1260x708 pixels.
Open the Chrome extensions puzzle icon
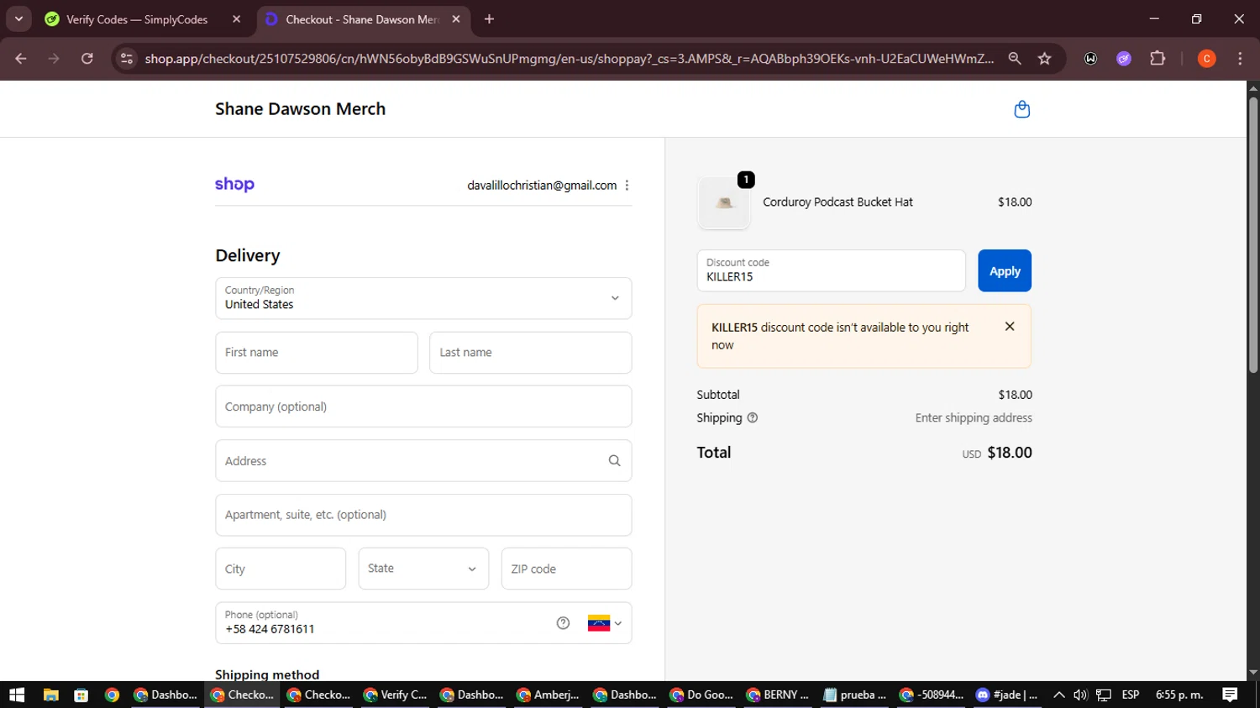tap(1158, 59)
